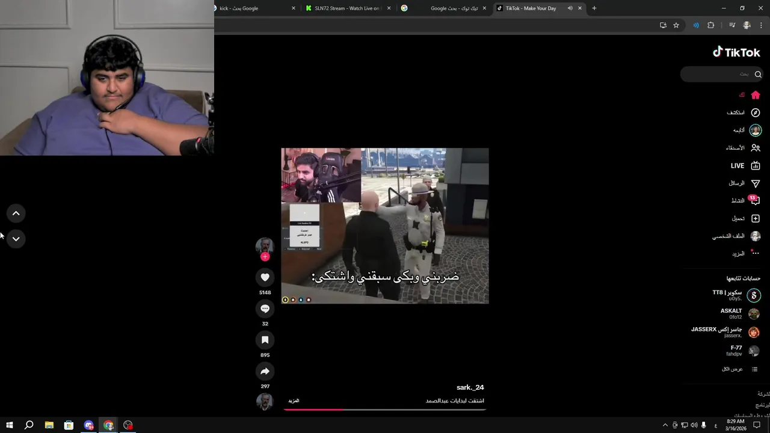Open Chrome three-dot menu
The height and width of the screenshot is (433, 770).
click(x=761, y=25)
